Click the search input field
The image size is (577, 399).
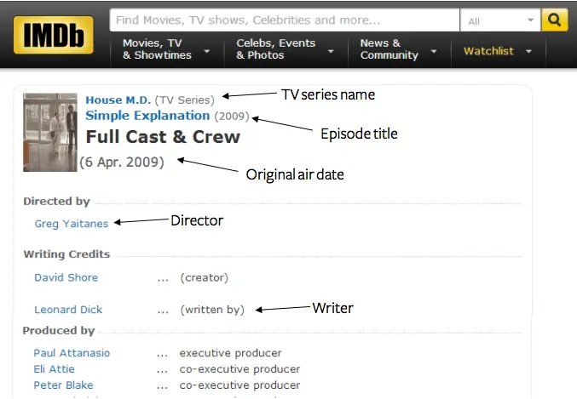coord(284,20)
